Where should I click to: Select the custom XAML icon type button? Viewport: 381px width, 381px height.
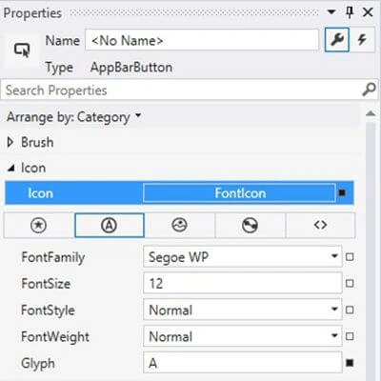tap(320, 226)
